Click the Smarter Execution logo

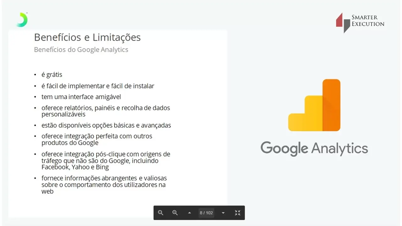[x=360, y=22]
